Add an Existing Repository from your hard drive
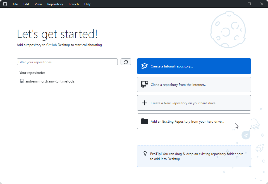The image size is (268, 184). (194, 121)
